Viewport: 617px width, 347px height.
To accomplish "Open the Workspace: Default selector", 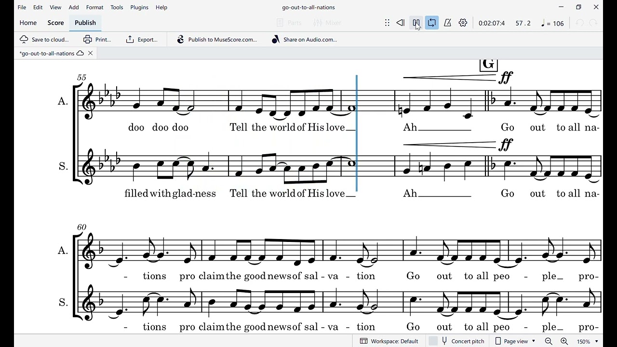I will (x=389, y=341).
